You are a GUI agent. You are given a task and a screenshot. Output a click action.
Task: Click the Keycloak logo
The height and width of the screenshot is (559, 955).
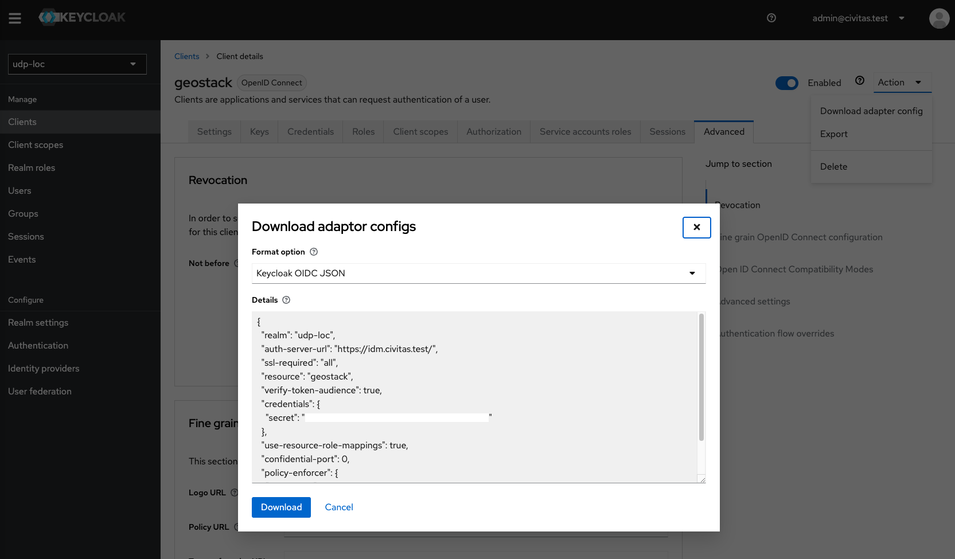pyautogui.click(x=82, y=17)
